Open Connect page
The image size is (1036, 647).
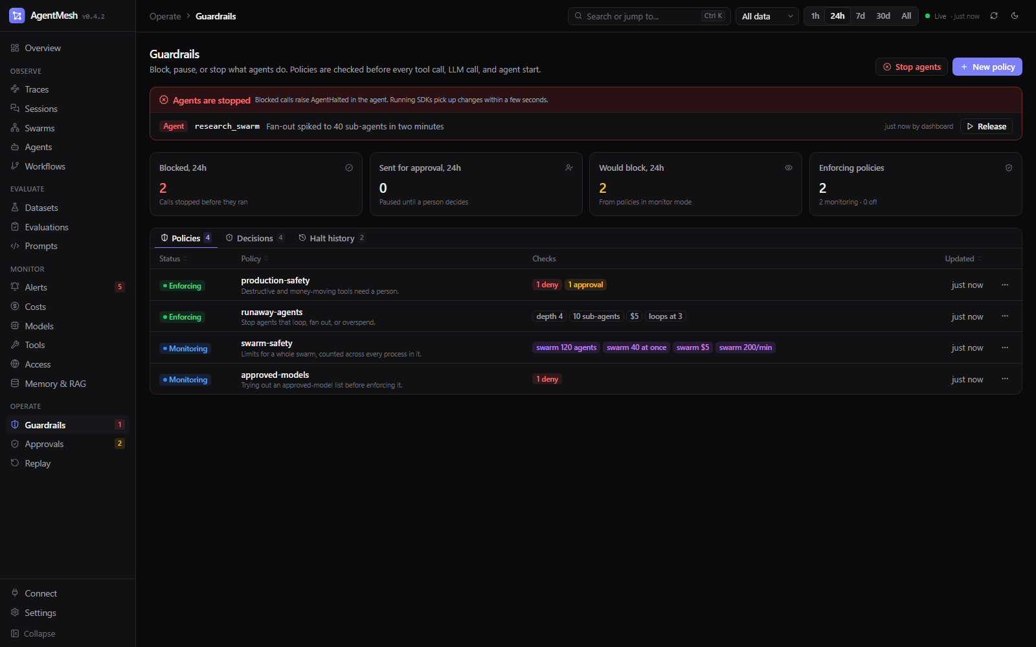67,593
